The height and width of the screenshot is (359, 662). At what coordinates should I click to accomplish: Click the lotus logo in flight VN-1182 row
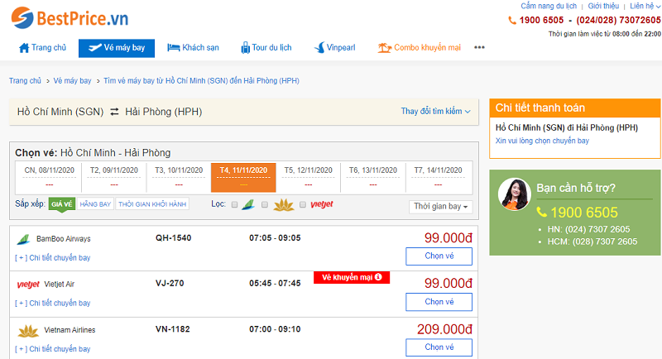pyautogui.click(x=28, y=331)
